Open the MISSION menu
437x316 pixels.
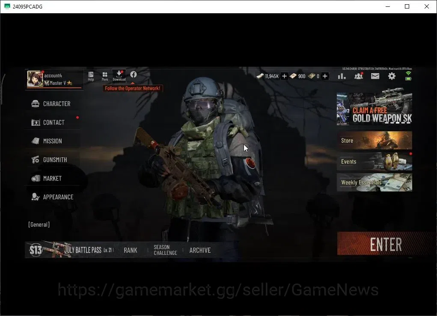(x=53, y=141)
